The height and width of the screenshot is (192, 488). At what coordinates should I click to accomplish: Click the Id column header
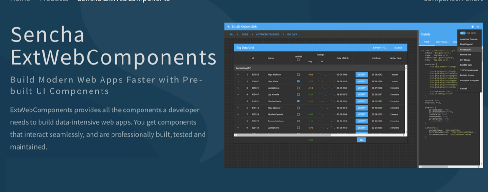(258, 58)
